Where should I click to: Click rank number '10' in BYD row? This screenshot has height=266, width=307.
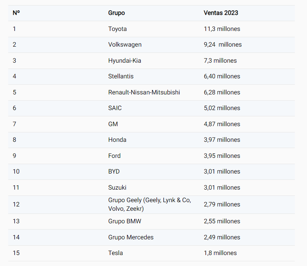[16, 171]
